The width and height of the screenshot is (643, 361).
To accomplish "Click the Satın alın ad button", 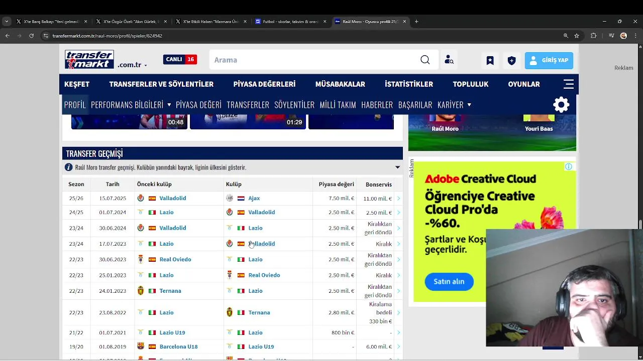I will pos(449,281).
